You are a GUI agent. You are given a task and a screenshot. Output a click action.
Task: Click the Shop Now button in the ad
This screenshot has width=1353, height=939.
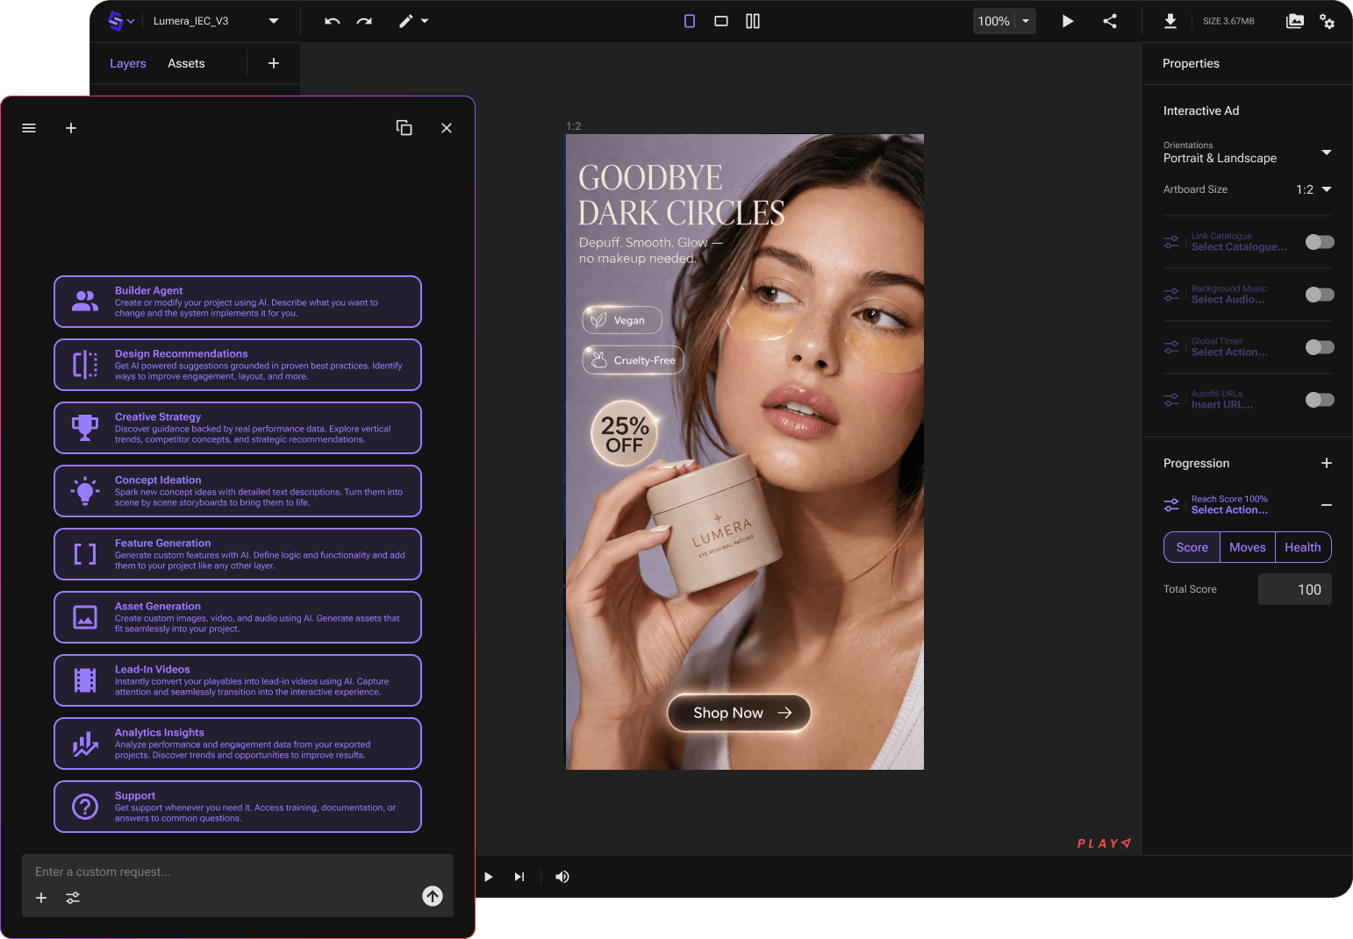(739, 713)
